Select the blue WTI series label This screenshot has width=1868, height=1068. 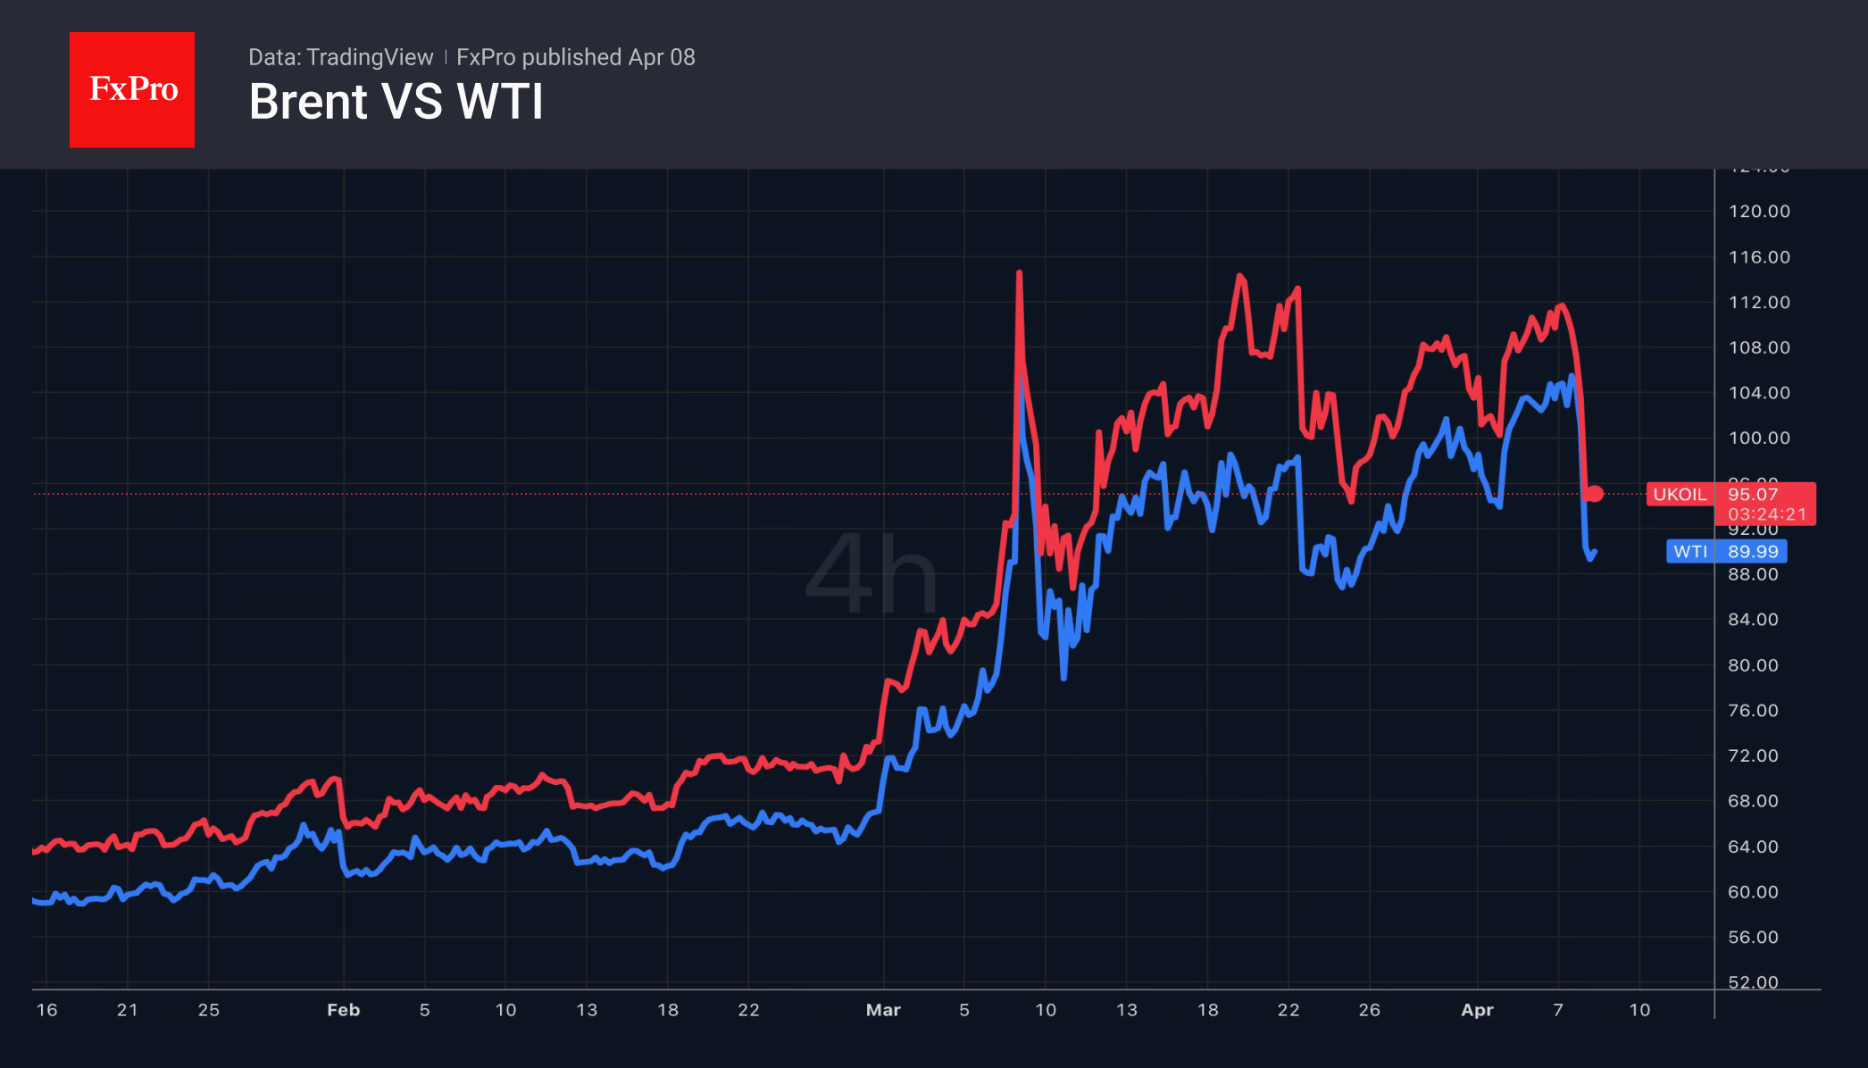click(x=1689, y=552)
